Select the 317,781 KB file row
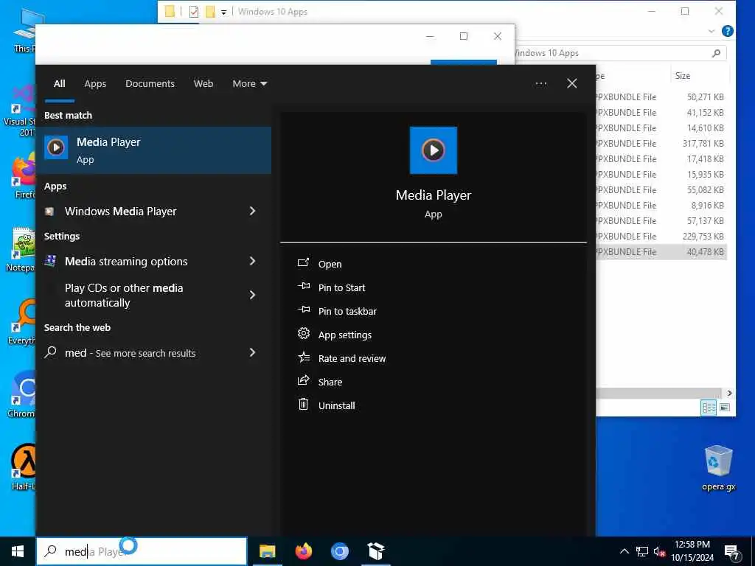The image size is (755, 566). [661, 144]
